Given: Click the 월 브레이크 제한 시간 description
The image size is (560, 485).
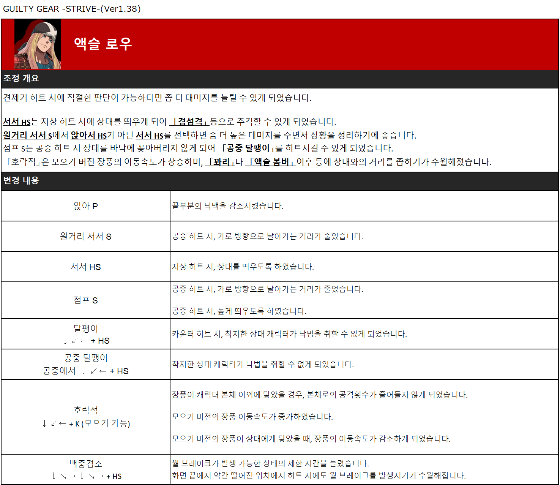Looking at the screenshot, I should click(270, 464).
